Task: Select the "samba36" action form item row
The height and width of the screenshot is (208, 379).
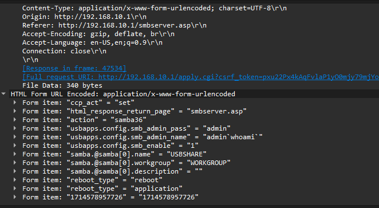Action: tap(84, 120)
